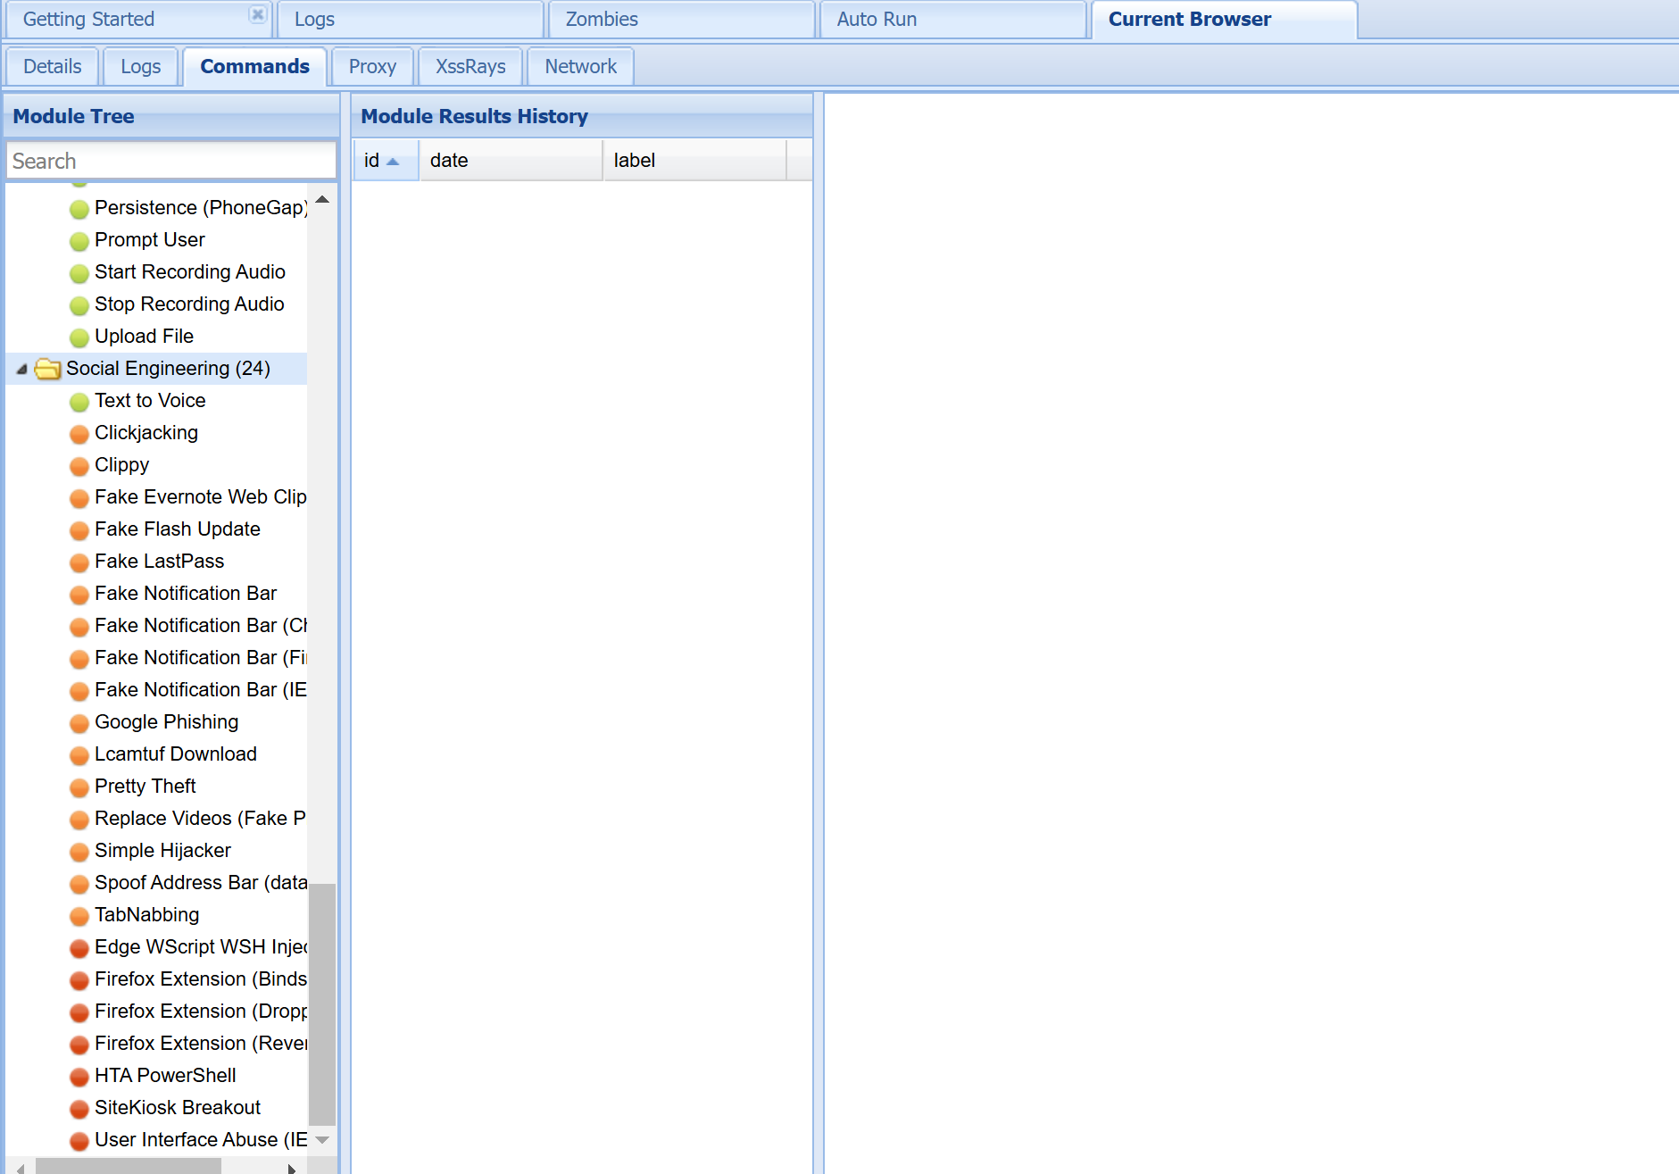Viewport: 1679px width, 1174px height.
Task: Click the orange icon beside Google Phishing
Action: (79, 723)
